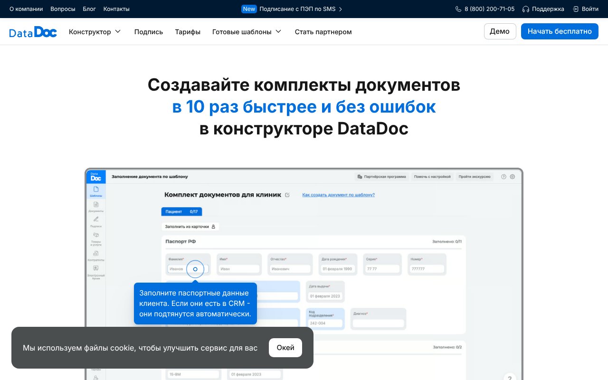The height and width of the screenshot is (380, 608).
Task: Click the settings gear in the app toolbar
Action: (x=512, y=176)
